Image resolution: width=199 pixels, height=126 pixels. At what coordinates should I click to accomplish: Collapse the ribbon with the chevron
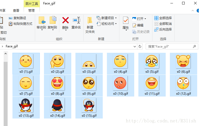tap(193, 11)
